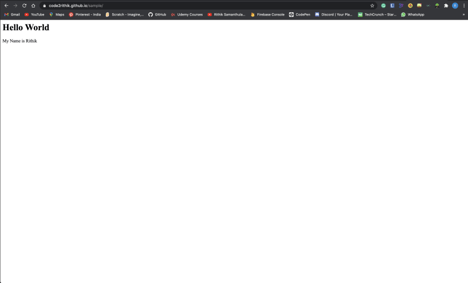
Task: Open the TechCrunch bookmark
Action: tap(377, 14)
